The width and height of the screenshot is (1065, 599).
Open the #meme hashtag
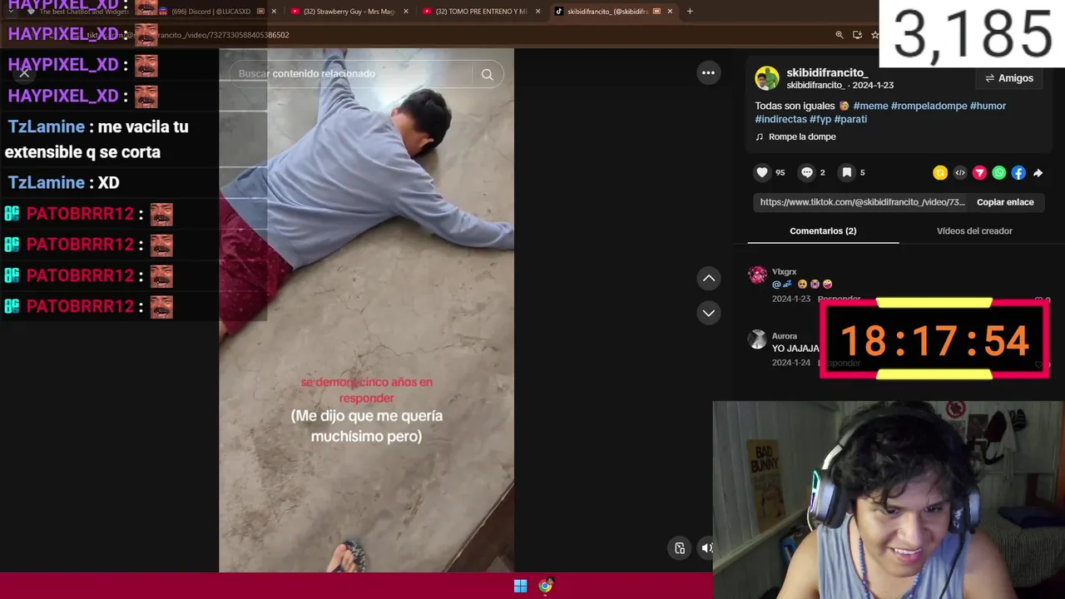pos(870,106)
